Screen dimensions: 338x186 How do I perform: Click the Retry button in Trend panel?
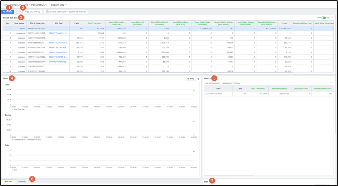(190, 78)
